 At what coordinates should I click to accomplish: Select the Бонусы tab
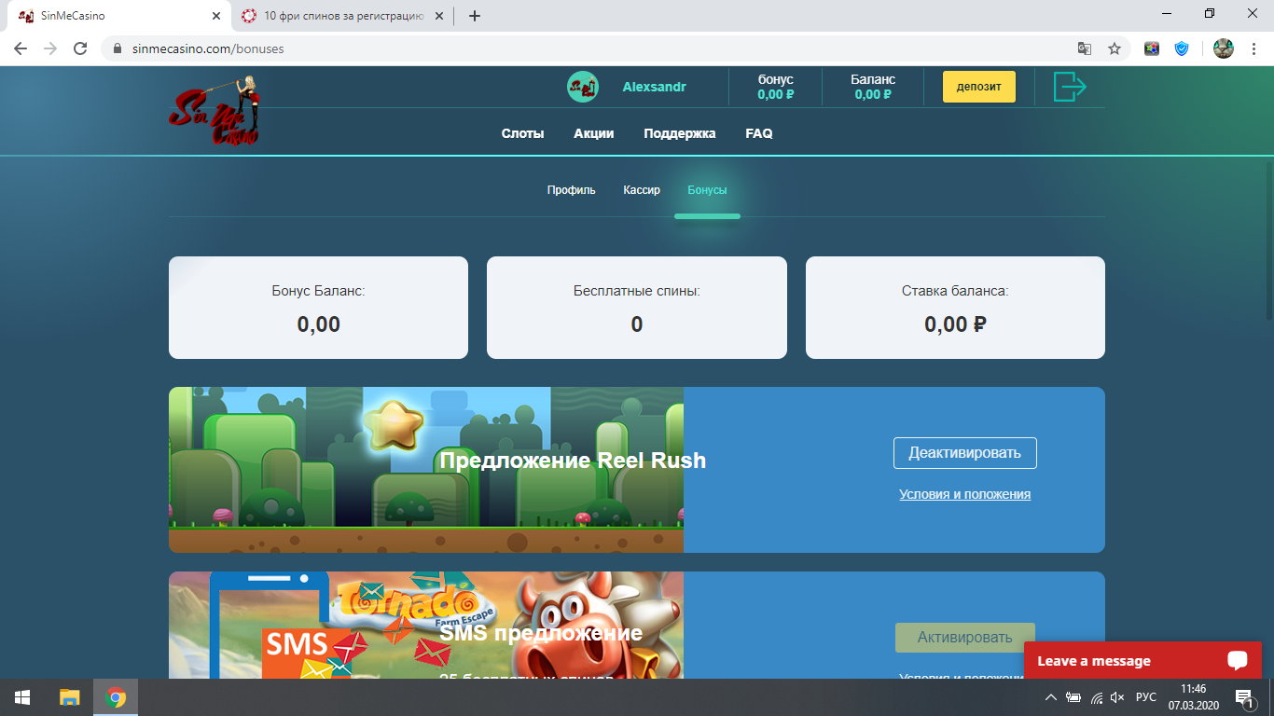[707, 190]
